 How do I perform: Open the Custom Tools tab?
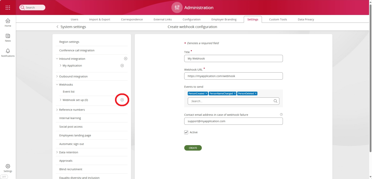pyautogui.click(x=278, y=19)
